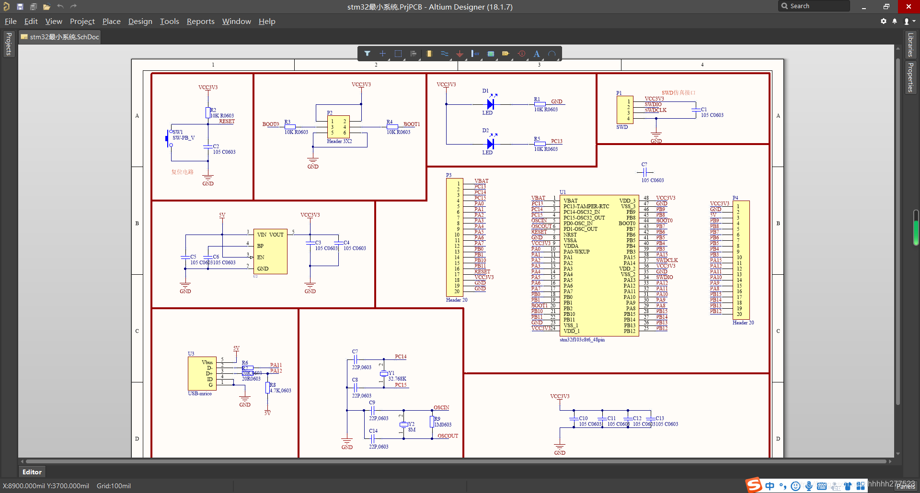The height and width of the screenshot is (493, 920).
Task: Click the horizontal scrollbar right arrow
Action: click(890, 461)
